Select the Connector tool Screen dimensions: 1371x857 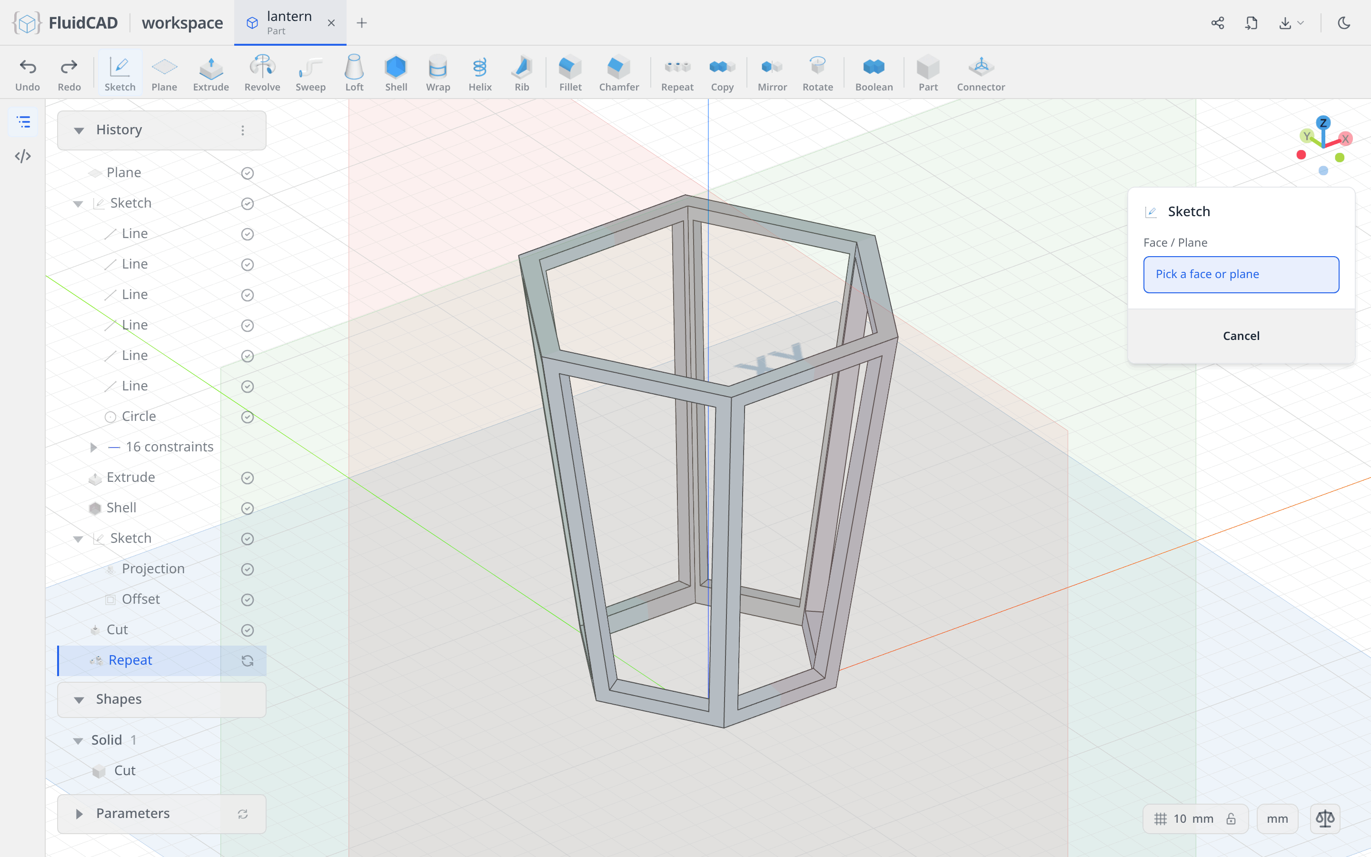click(981, 74)
